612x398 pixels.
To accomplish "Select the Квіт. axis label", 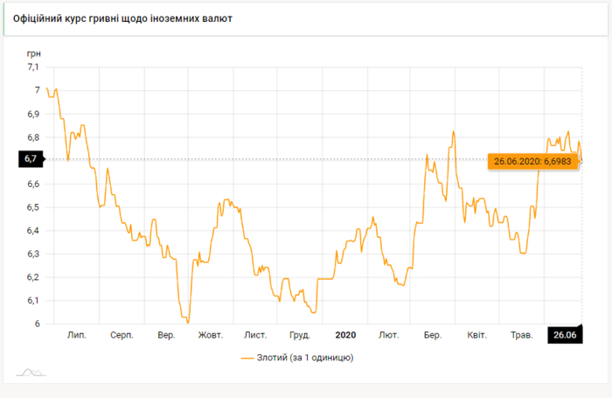I will coord(477,335).
